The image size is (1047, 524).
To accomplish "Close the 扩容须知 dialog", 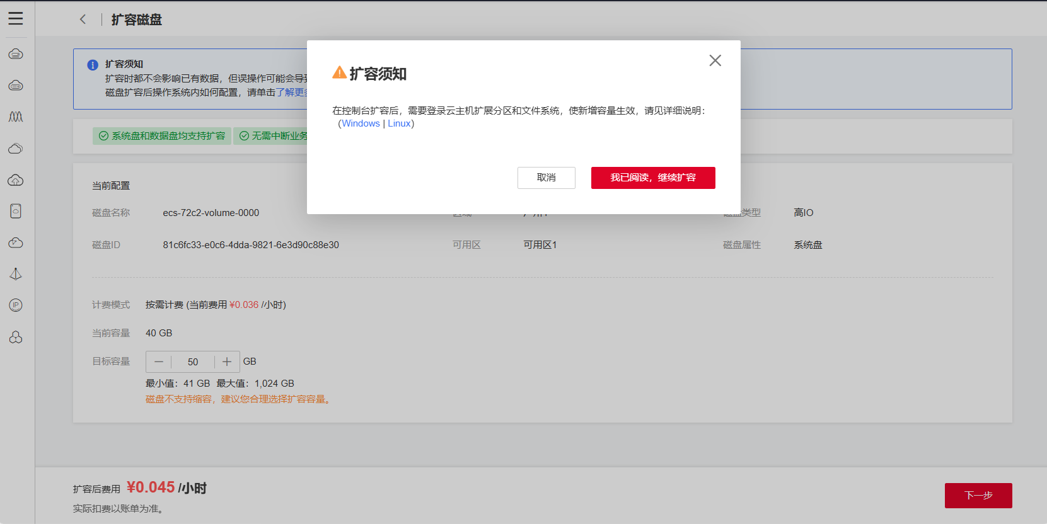I will point(715,60).
